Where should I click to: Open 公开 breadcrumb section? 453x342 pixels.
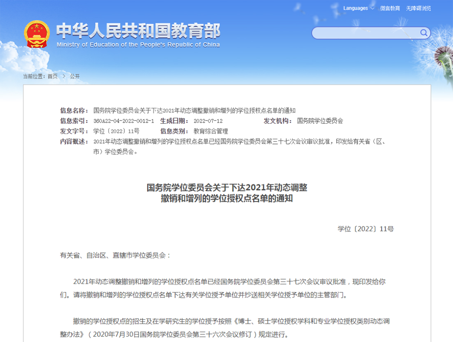coord(75,76)
